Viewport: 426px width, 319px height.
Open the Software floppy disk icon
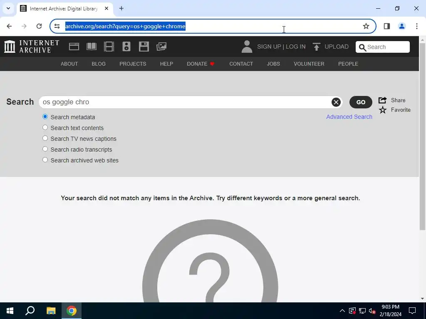coord(144,47)
